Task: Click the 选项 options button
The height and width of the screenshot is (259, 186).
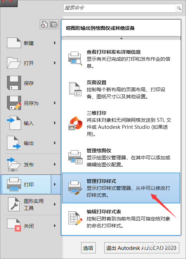Action: pyautogui.click(x=88, y=248)
